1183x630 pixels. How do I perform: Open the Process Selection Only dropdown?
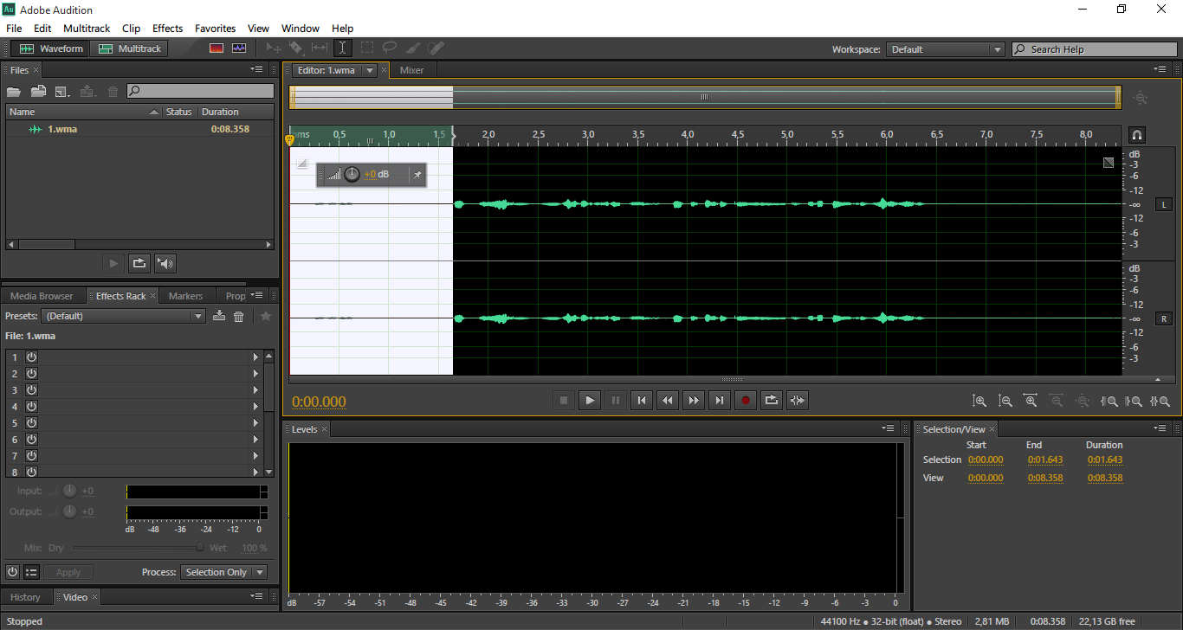223,572
